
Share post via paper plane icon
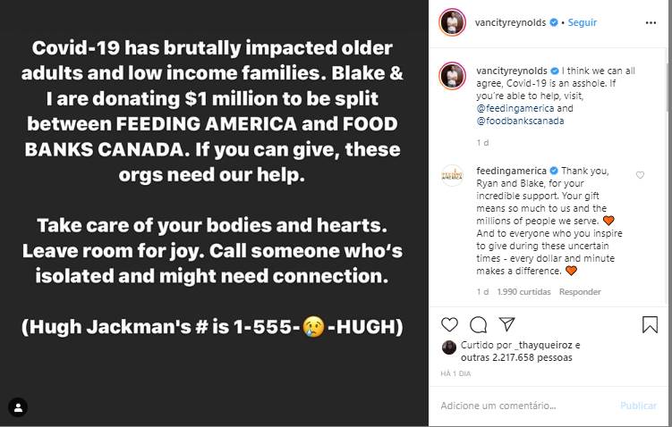point(506,324)
